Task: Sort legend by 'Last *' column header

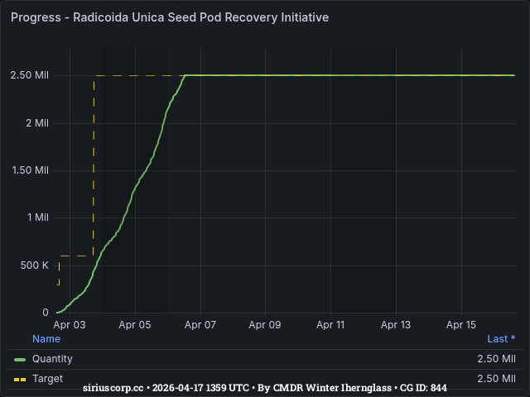Action: pyautogui.click(x=501, y=339)
